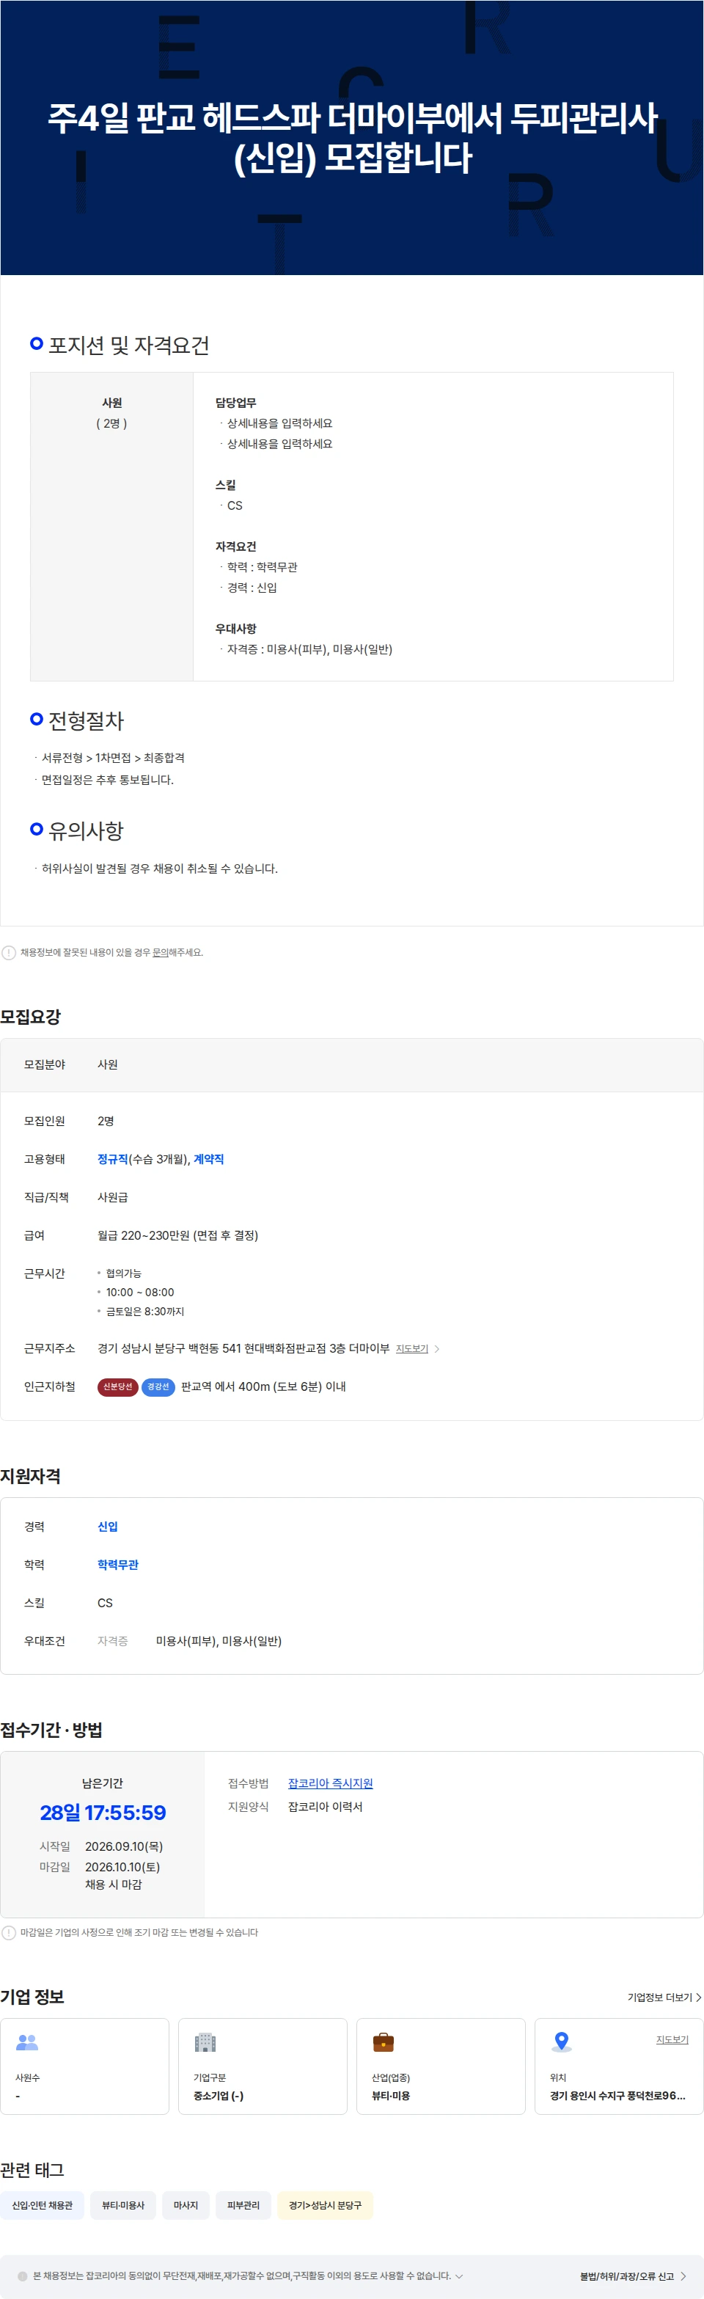Click the bullet icon next to 포지션 및 자격요건
The height and width of the screenshot is (2299, 704).
tap(37, 343)
